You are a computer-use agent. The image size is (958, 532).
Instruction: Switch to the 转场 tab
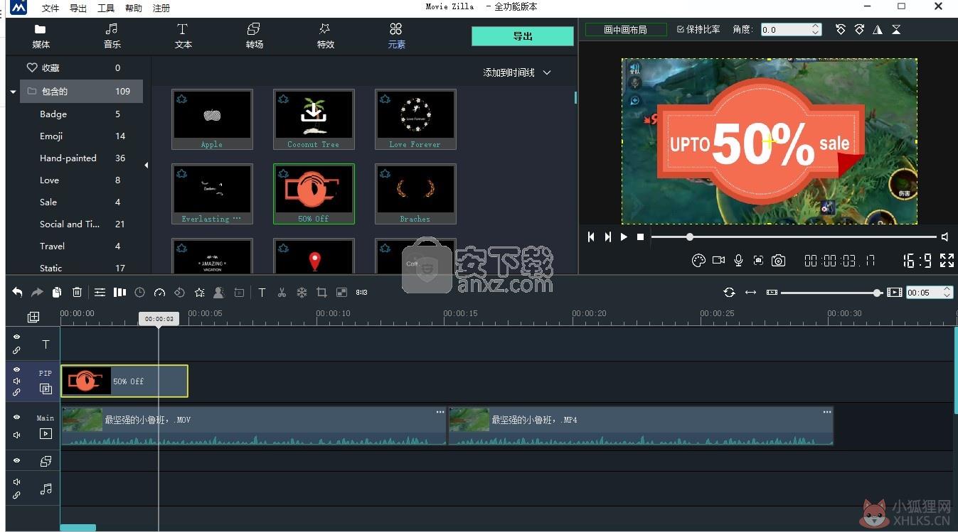254,36
